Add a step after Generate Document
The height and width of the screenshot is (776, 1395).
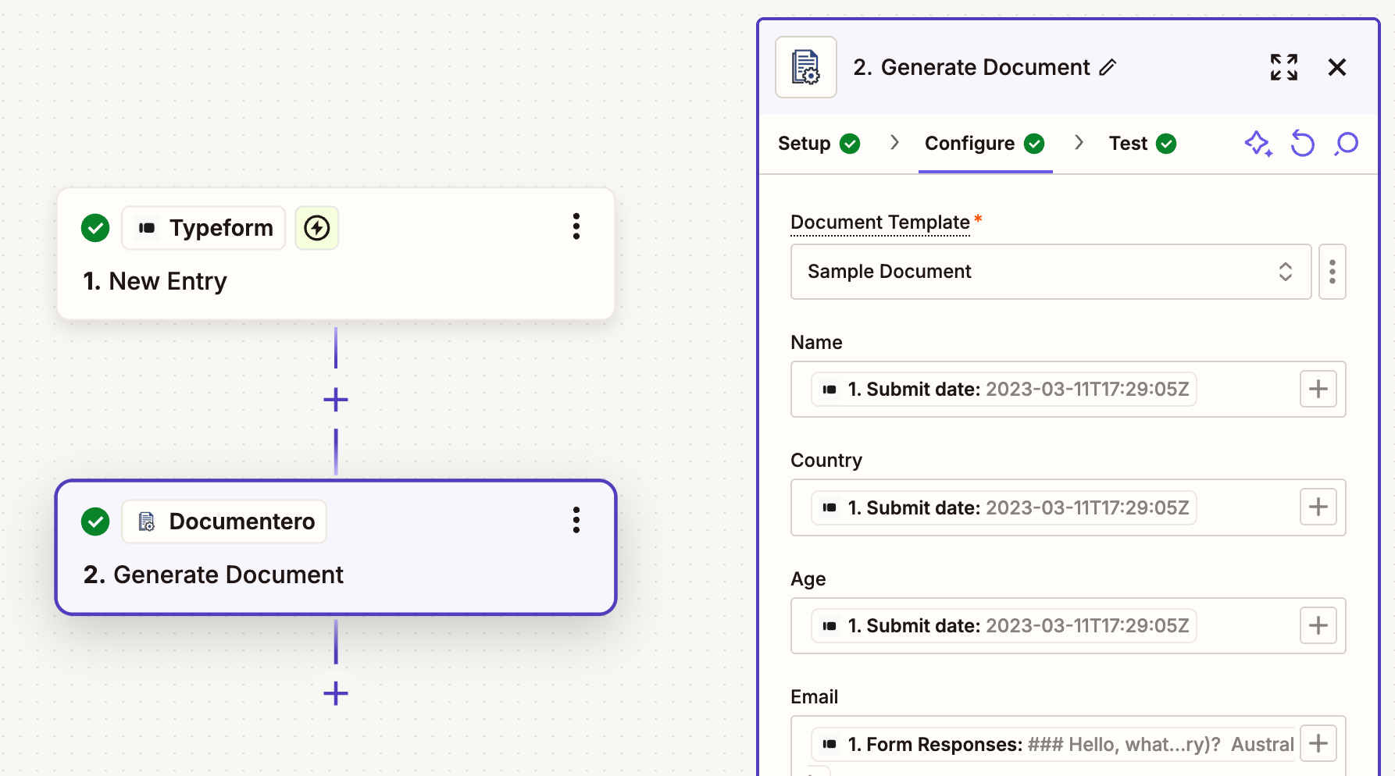click(336, 693)
